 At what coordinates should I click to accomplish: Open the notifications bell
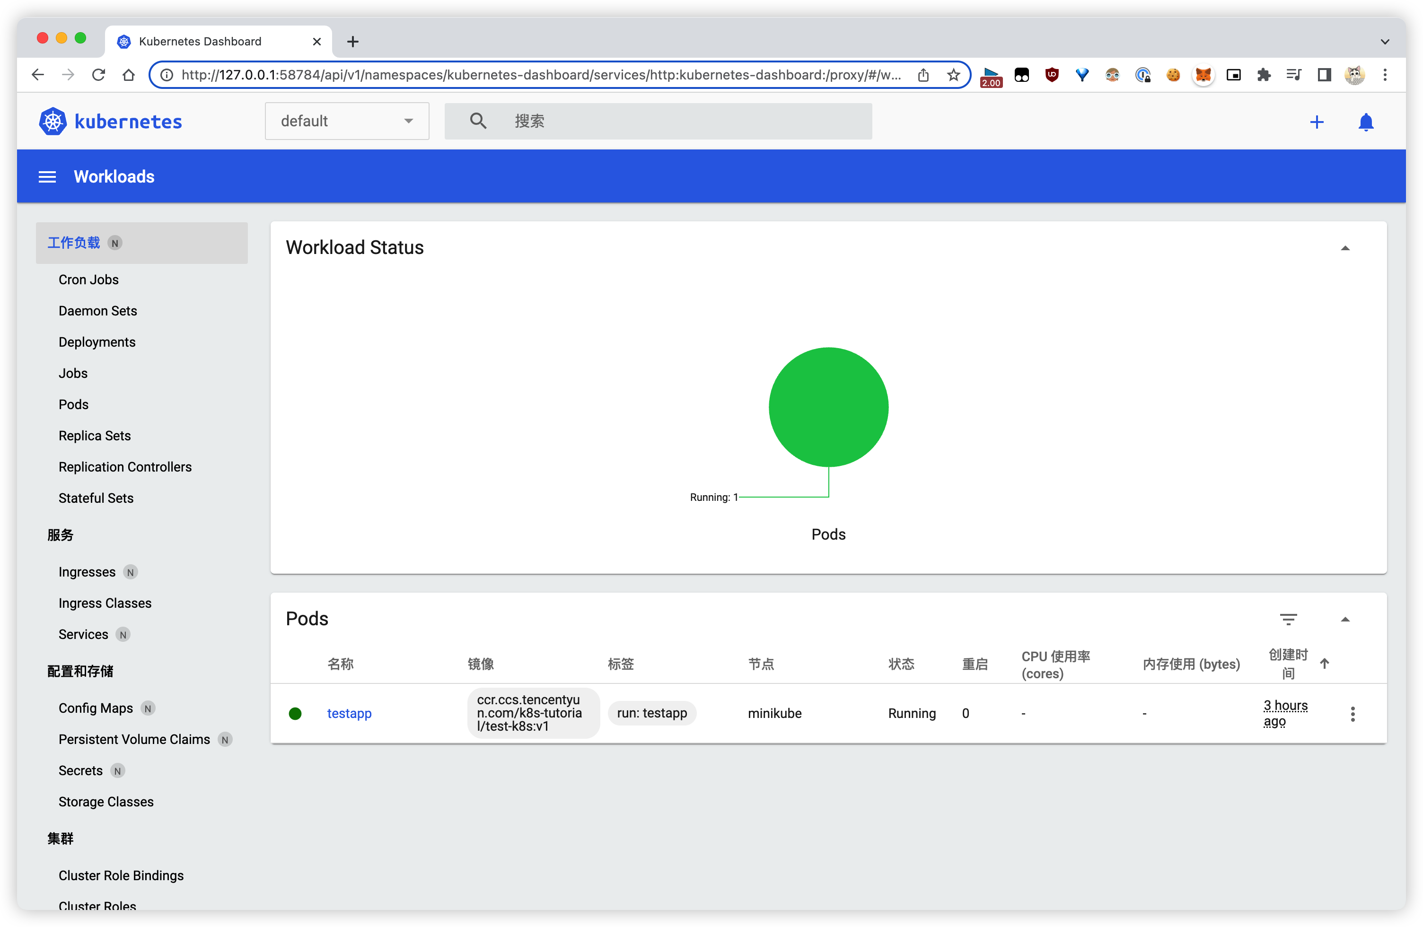point(1366,122)
